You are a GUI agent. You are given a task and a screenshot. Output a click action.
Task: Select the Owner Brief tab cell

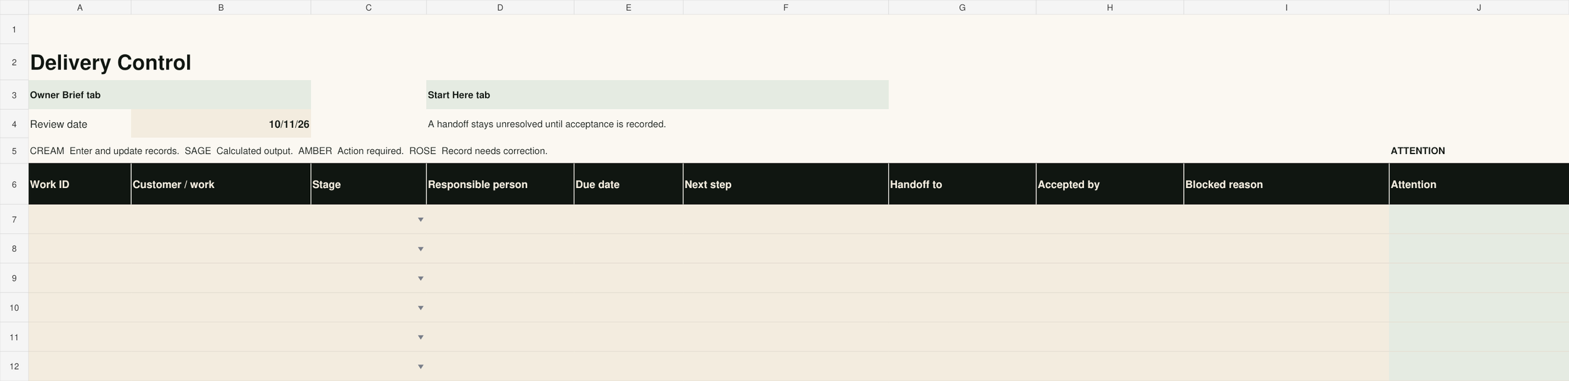[169, 95]
